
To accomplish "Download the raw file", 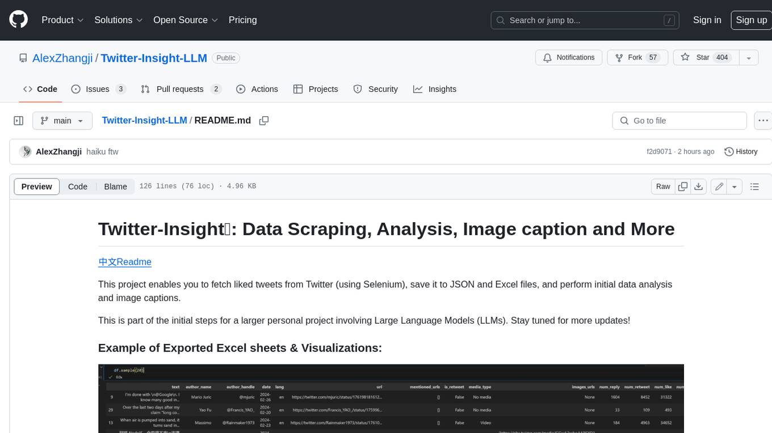I will point(699,186).
